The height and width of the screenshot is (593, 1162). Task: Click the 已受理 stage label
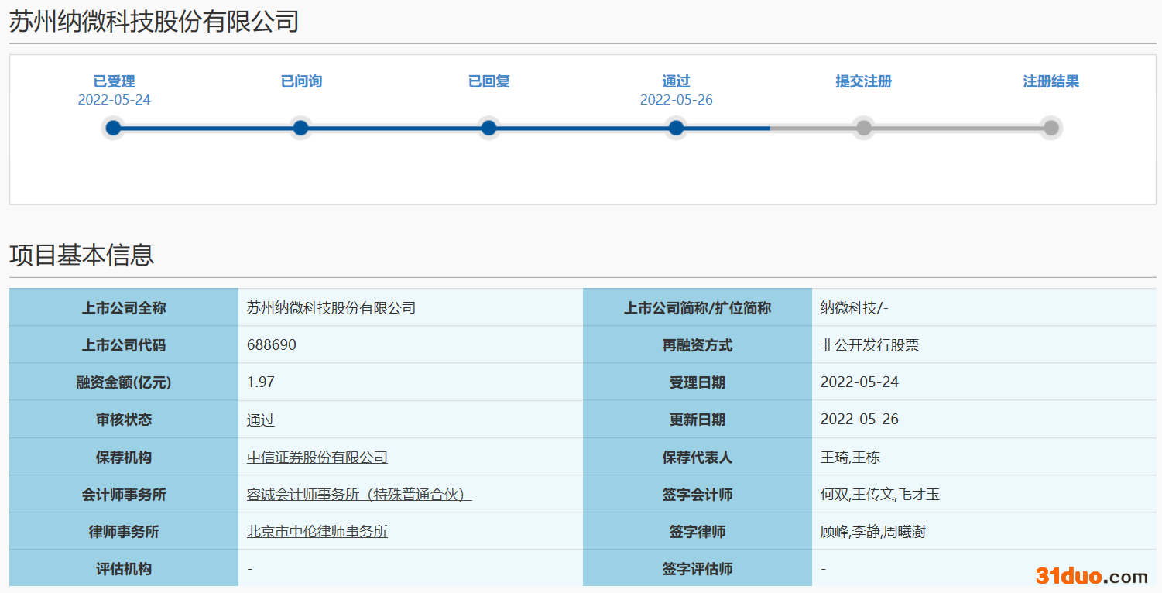[x=114, y=81]
